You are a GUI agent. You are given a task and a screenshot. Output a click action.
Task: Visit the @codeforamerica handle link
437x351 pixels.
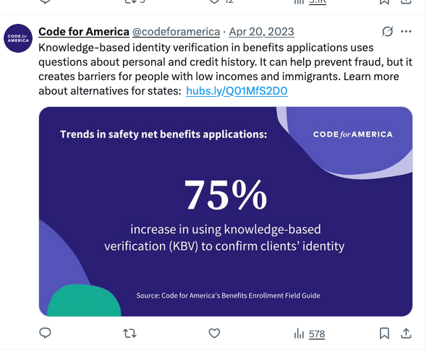click(x=176, y=32)
